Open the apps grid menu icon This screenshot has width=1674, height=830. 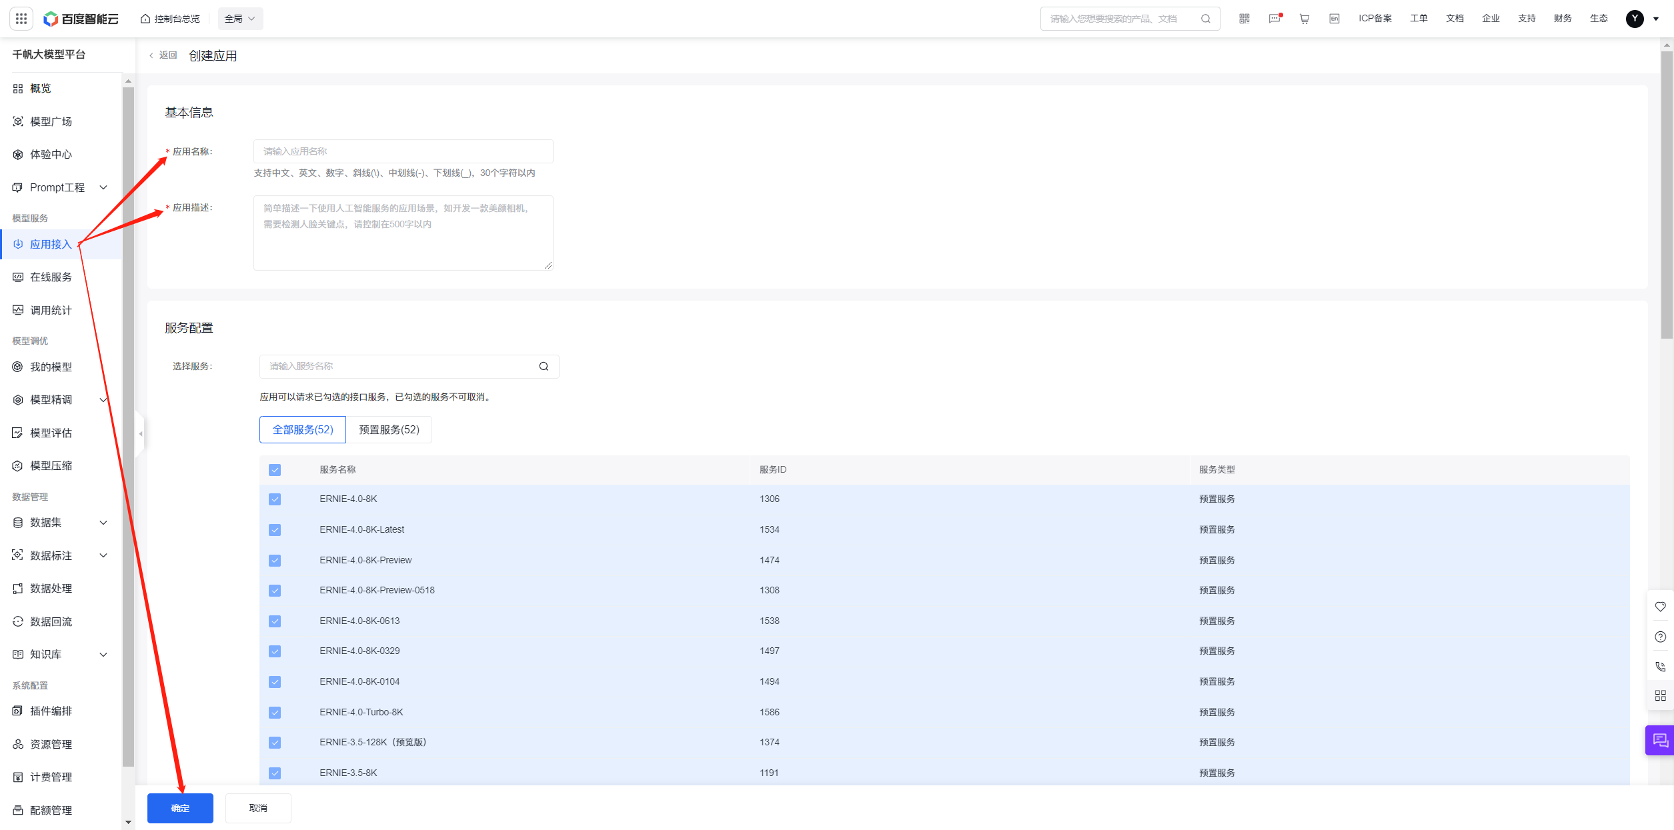point(21,19)
